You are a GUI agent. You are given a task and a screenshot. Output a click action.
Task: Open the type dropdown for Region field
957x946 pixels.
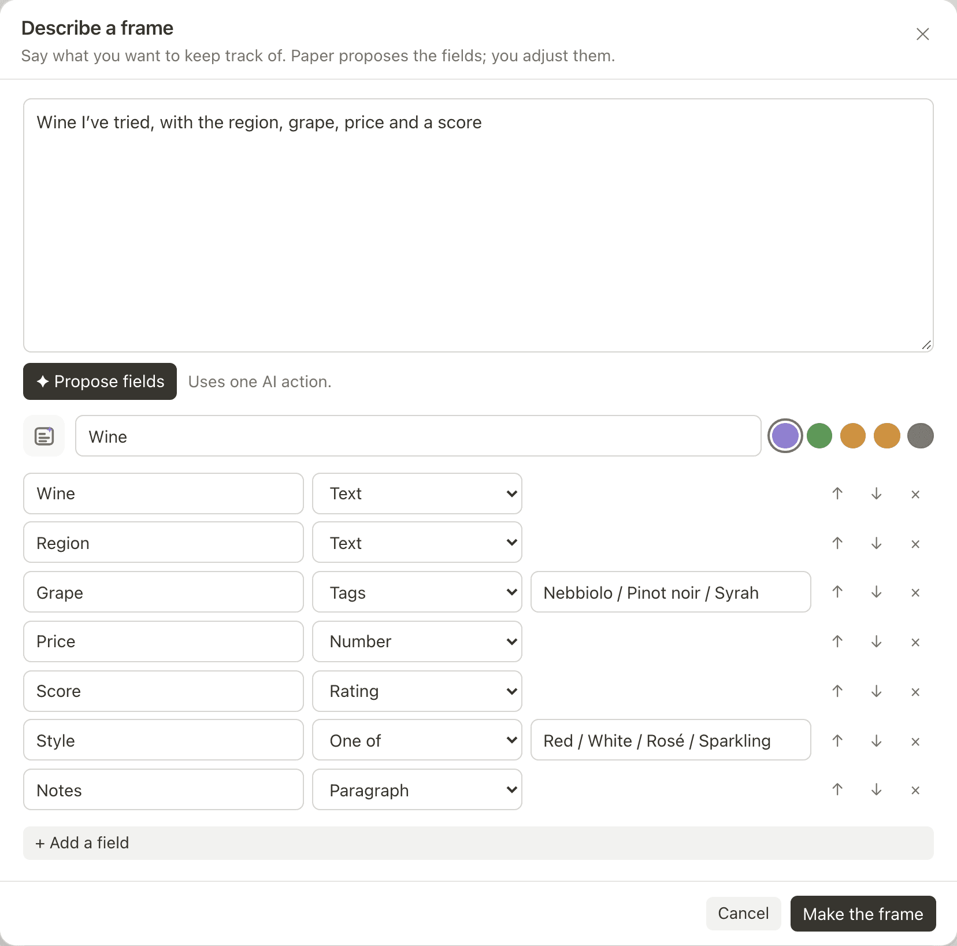[417, 542]
